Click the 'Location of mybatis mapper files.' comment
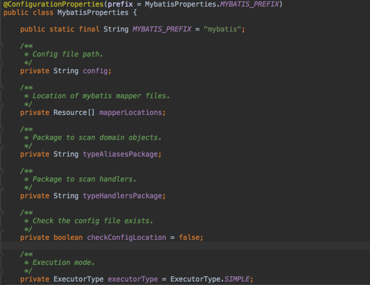This screenshot has width=370, height=285. [x=101, y=96]
